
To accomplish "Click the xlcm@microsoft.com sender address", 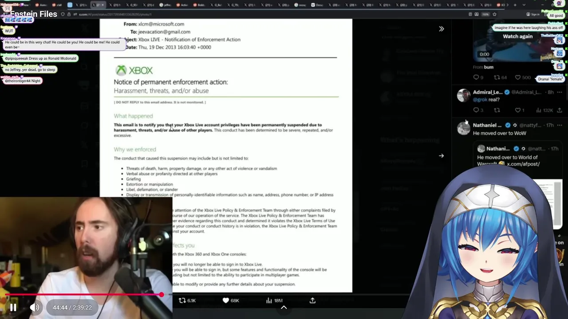I will (161, 24).
